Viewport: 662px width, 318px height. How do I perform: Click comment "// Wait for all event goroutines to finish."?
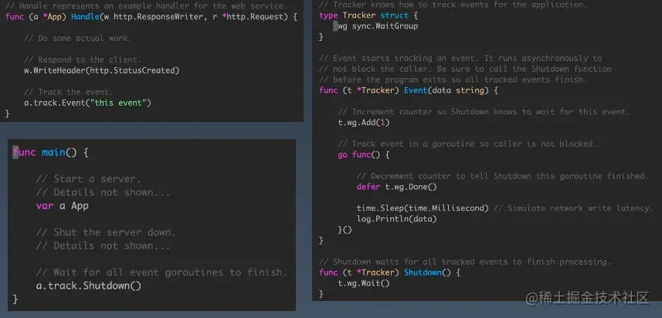point(161,272)
